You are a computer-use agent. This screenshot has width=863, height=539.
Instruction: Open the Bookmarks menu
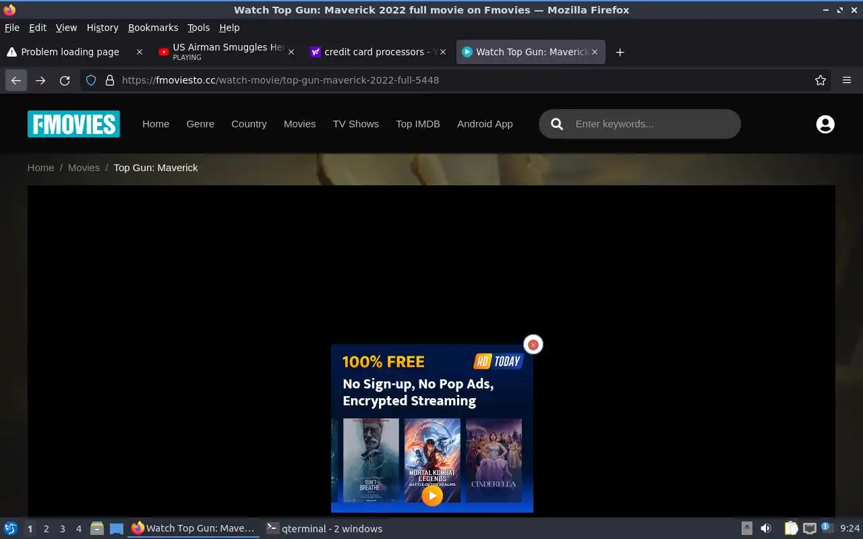tap(153, 28)
